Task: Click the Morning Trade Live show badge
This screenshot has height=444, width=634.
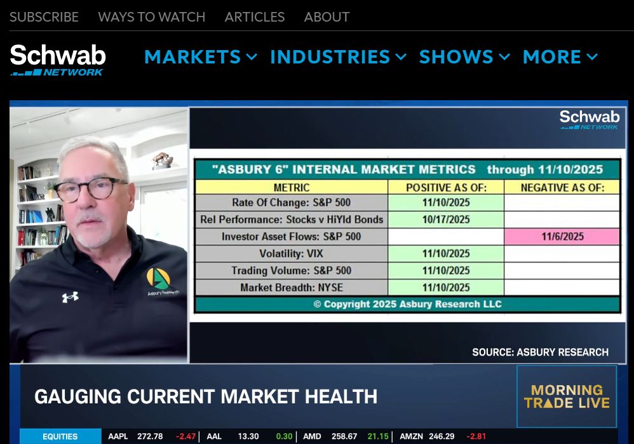Action: coord(567,396)
